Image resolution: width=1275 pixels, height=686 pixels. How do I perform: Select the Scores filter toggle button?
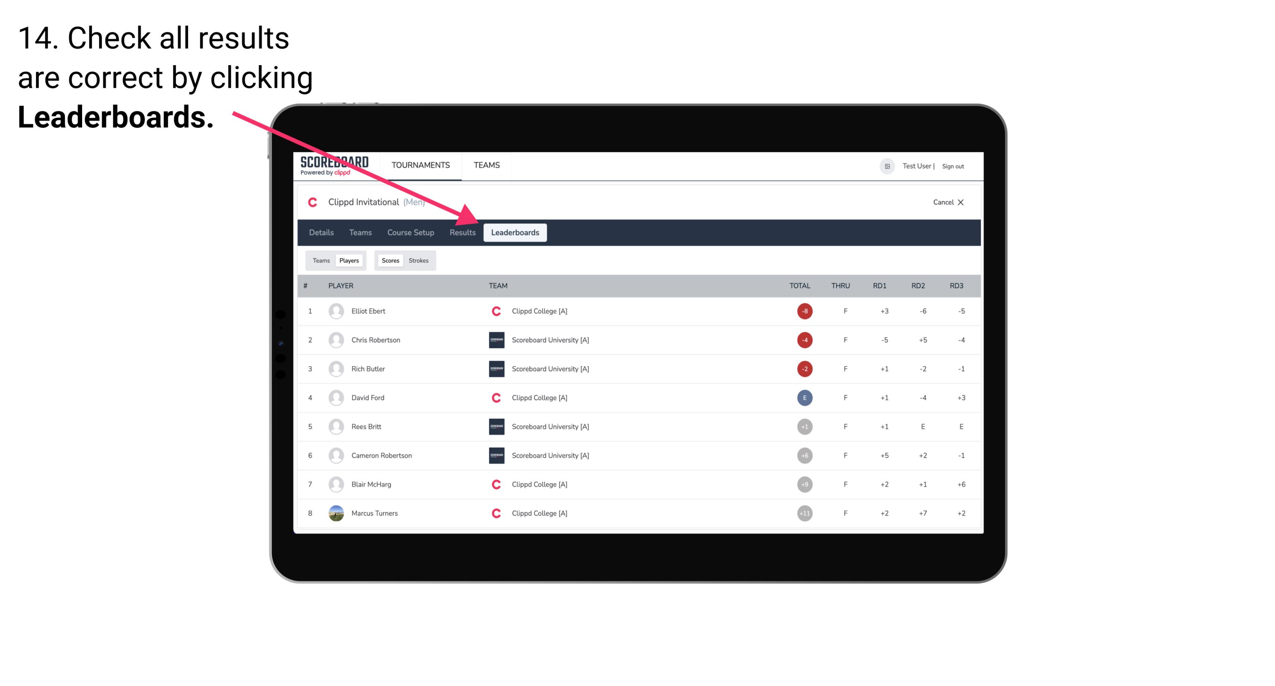click(x=389, y=260)
